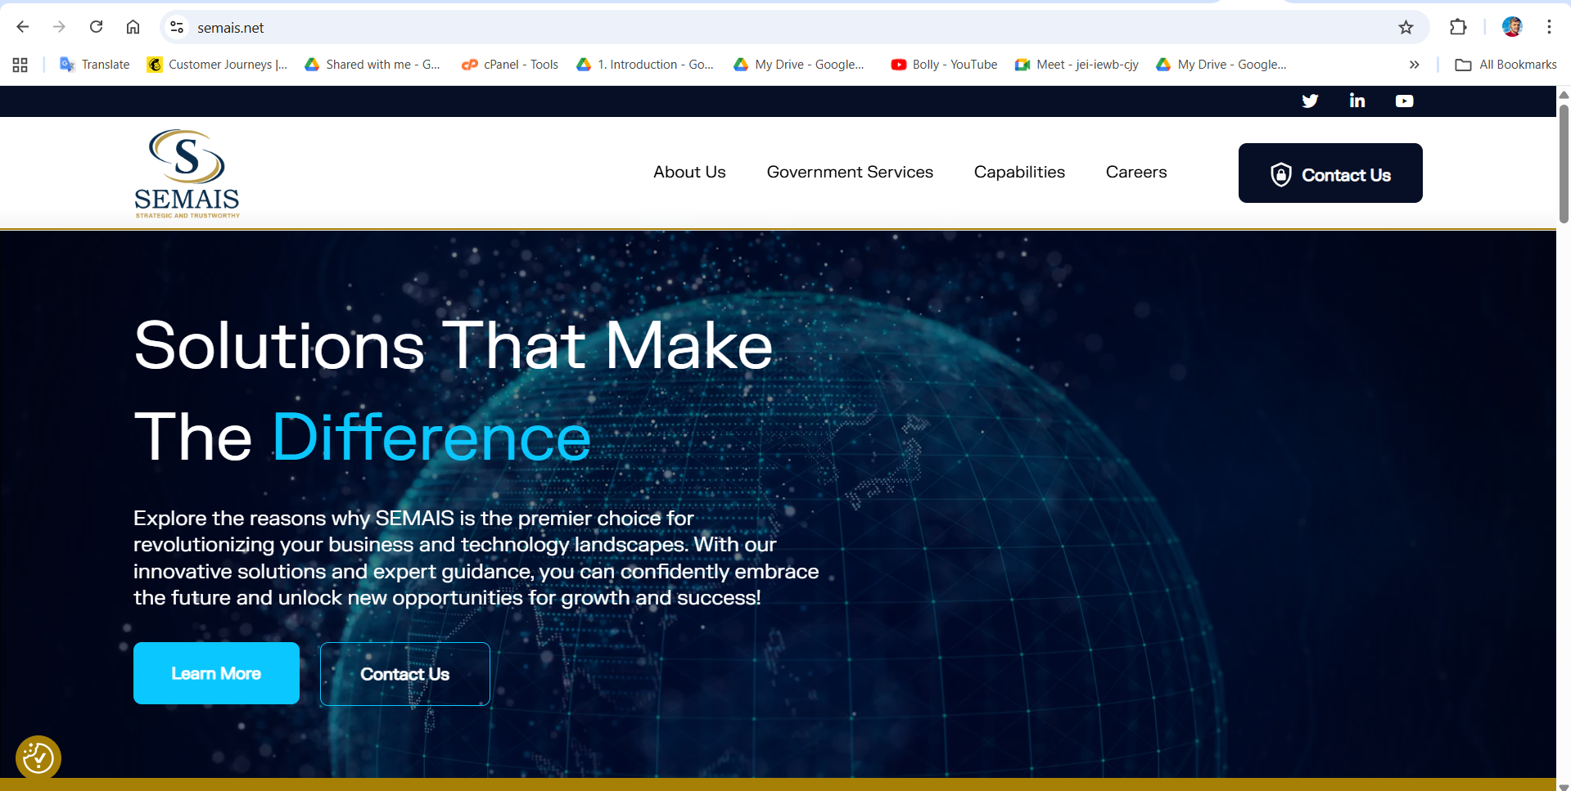The height and width of the screenshot is (791, 1571).
Task: Open the Capabilities navigation item
Action: 1019,172
